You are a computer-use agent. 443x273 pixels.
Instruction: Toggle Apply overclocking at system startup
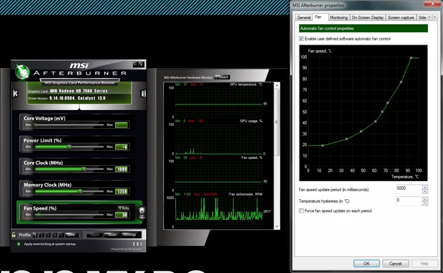19,244
